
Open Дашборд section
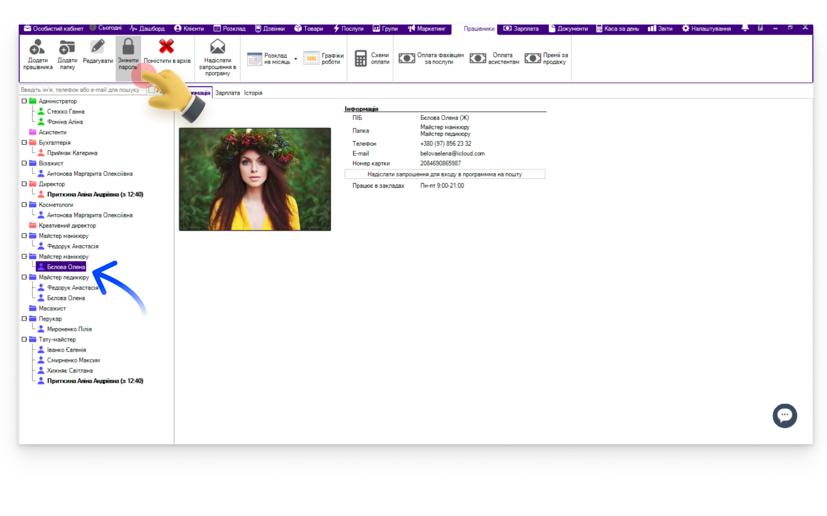[x=147, y=29]
